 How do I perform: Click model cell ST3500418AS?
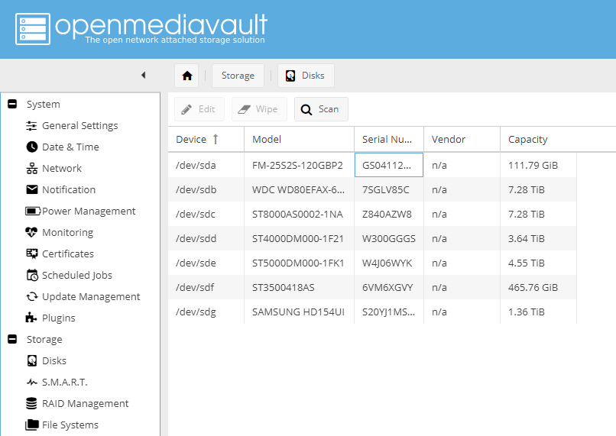[299, 287]
